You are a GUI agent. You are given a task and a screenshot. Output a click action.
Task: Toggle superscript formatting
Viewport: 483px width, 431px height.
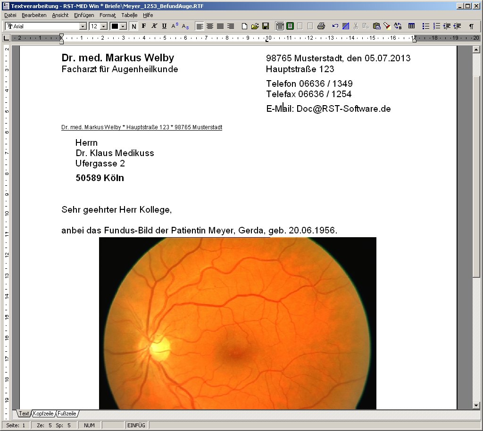175,26
